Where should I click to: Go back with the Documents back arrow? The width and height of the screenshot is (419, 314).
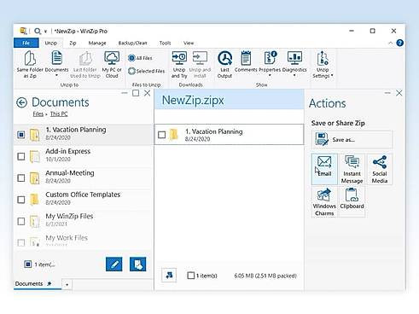click(22, 102)
